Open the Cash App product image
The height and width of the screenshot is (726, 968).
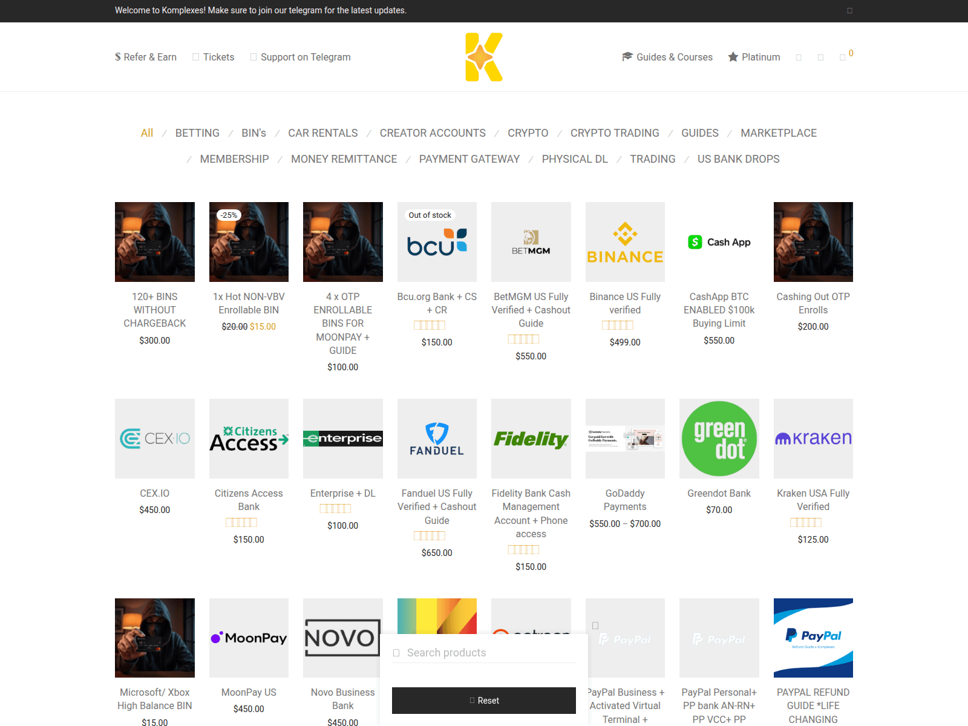719,242
